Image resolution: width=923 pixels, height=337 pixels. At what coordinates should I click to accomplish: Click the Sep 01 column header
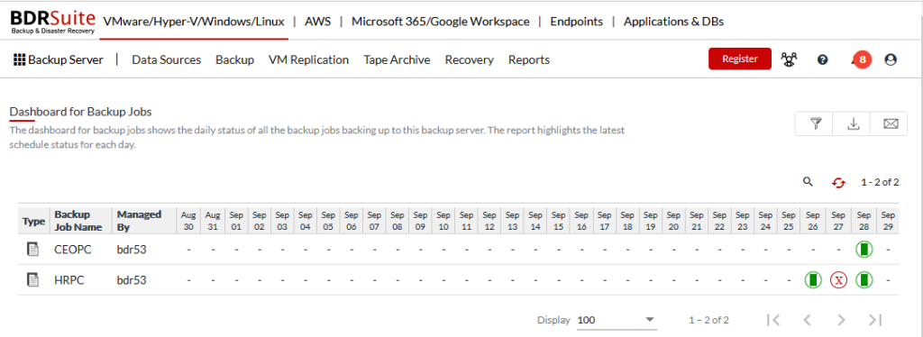click(x=236, y=221)
